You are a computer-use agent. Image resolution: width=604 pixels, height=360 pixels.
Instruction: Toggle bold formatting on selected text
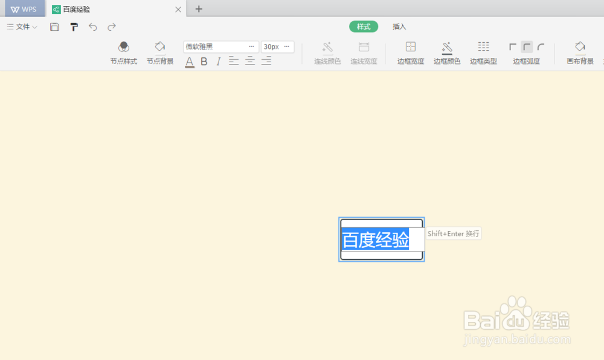(204, 61)
